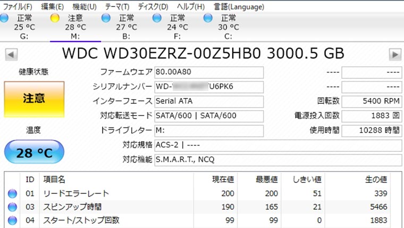Open the 機能(U) menu
Screen dimensions: 404x228
tap(85, 7)
